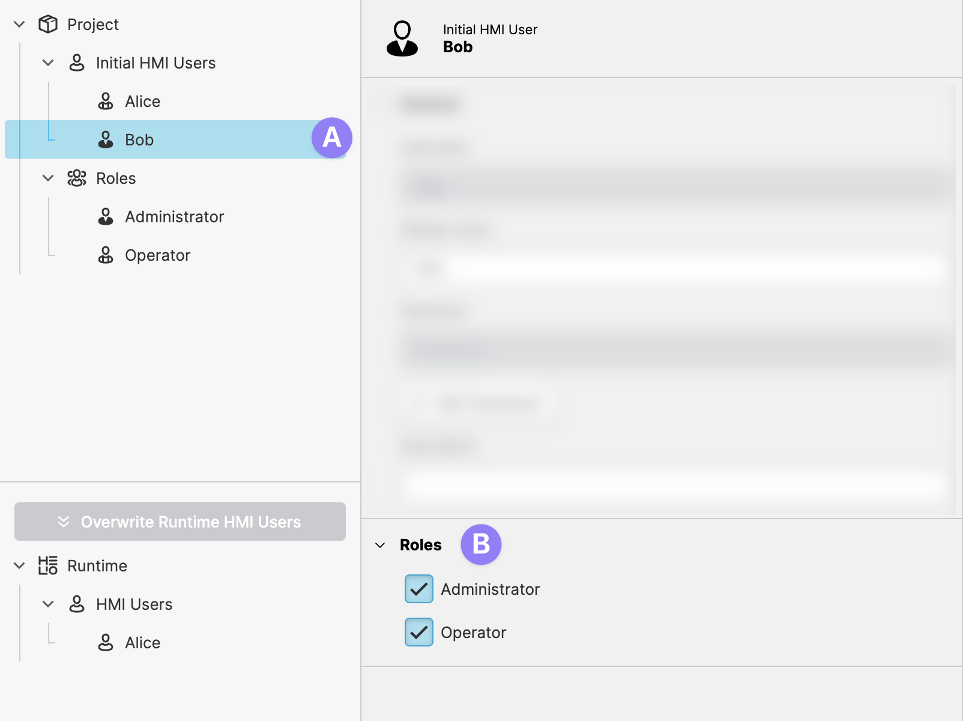Image resolution: width=963 pixels, height=721 pixels.
Task: Click the Project cube icon
Action: 48,25
